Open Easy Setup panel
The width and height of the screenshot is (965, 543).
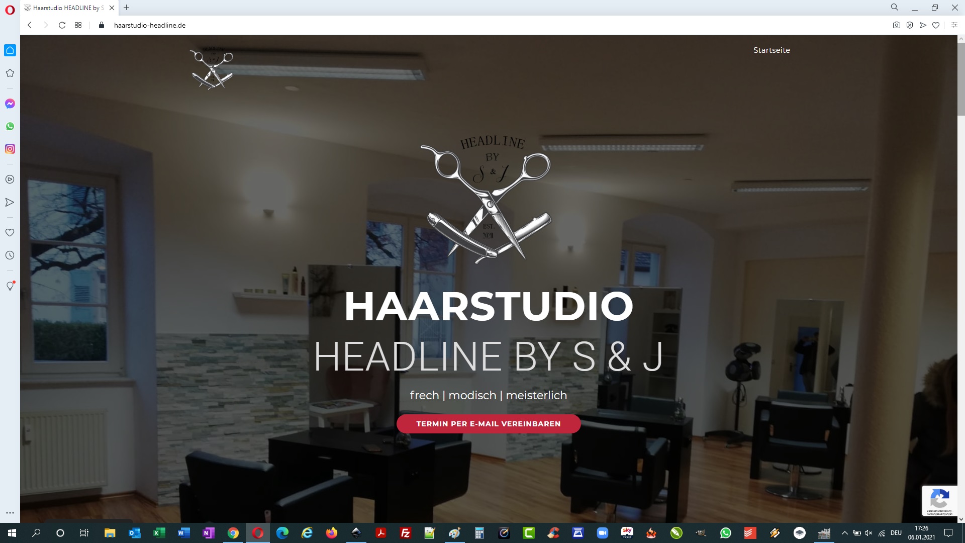[x=954, y=25]
